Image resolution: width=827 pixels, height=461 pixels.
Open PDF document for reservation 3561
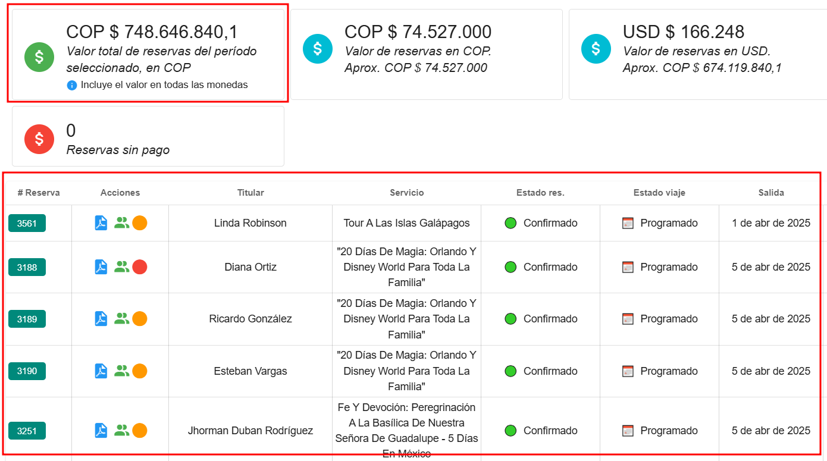click(101, 223)
